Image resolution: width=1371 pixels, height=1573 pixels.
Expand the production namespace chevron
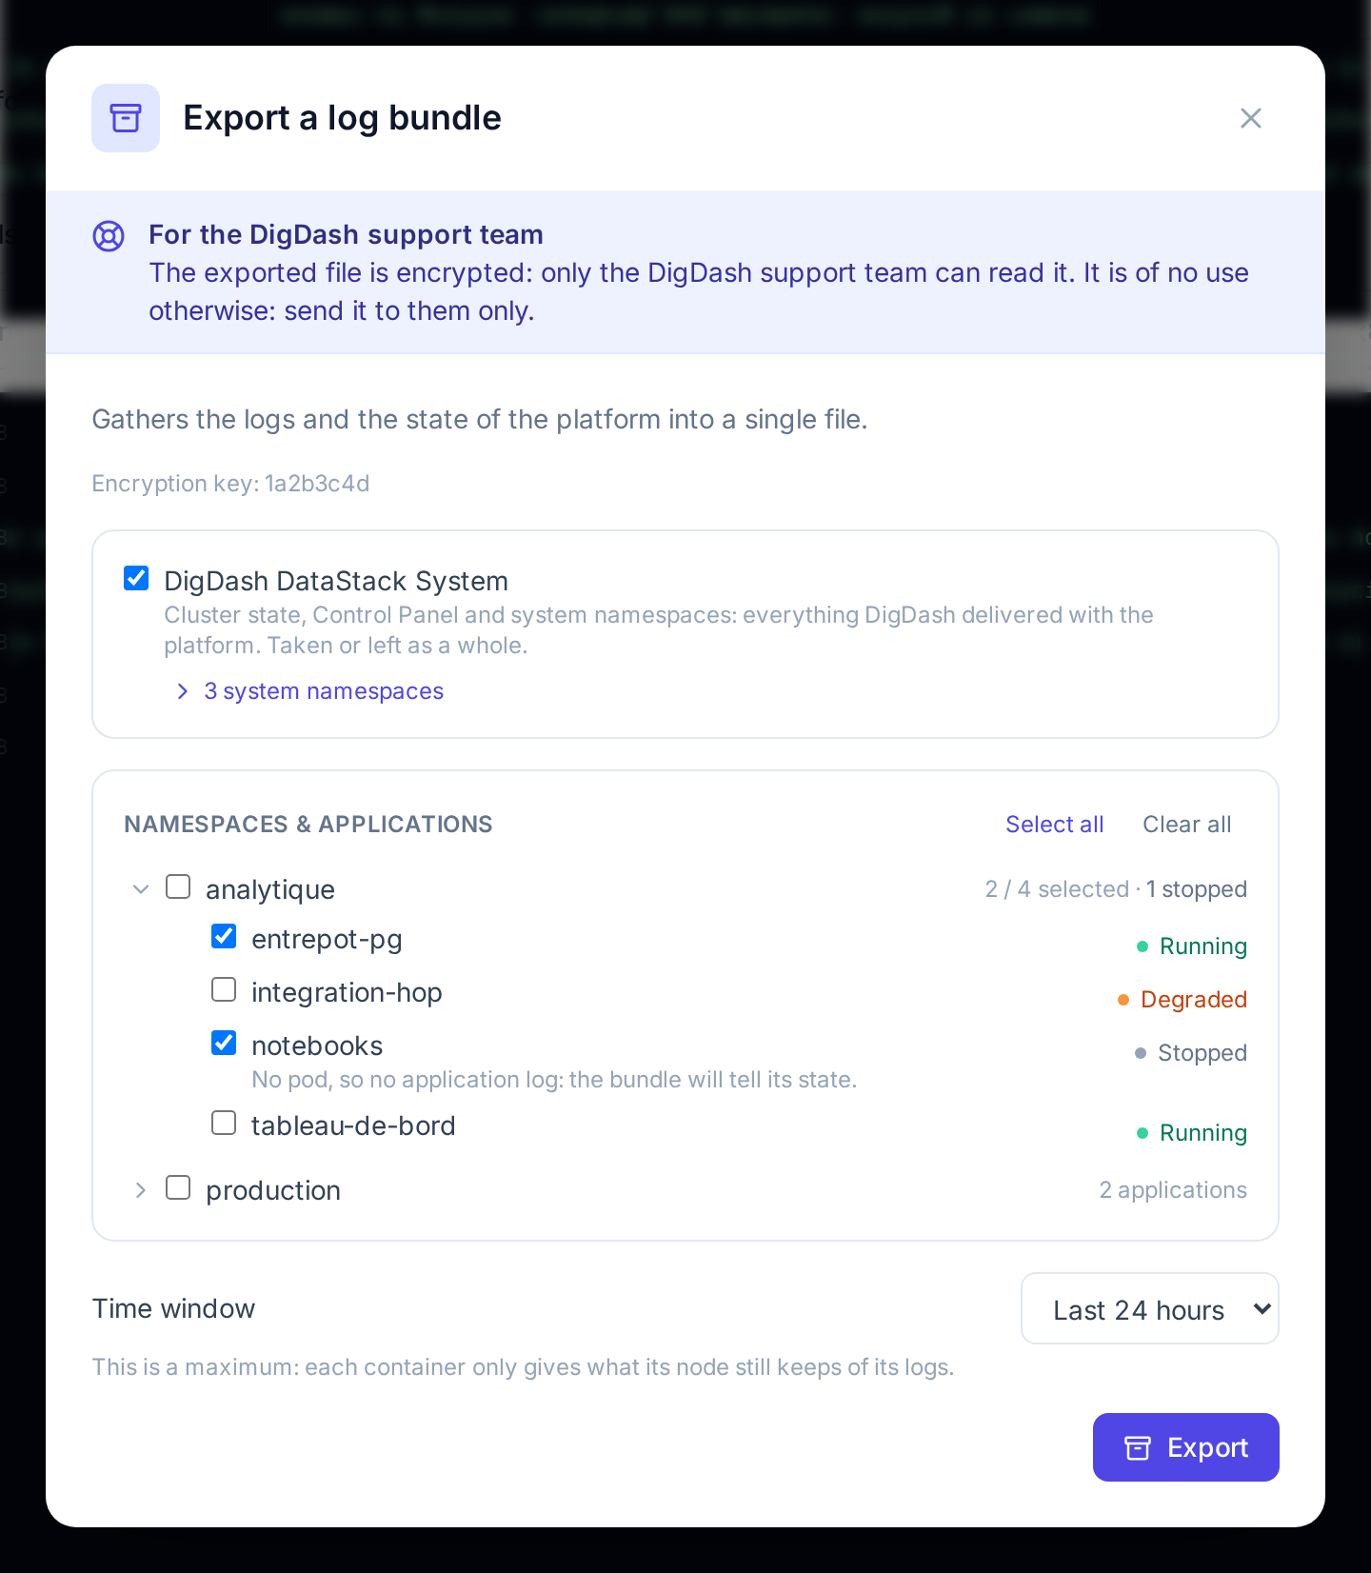[141, 1190]
